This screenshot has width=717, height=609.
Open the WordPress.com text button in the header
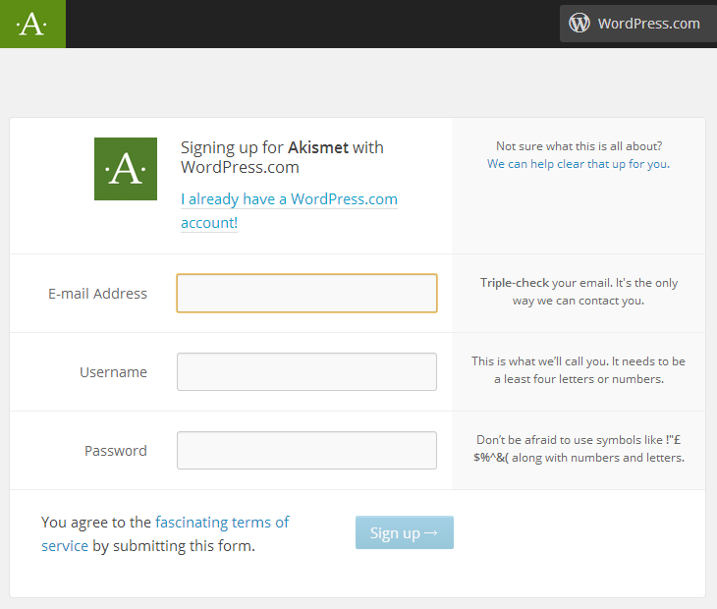tap(648, 24)
